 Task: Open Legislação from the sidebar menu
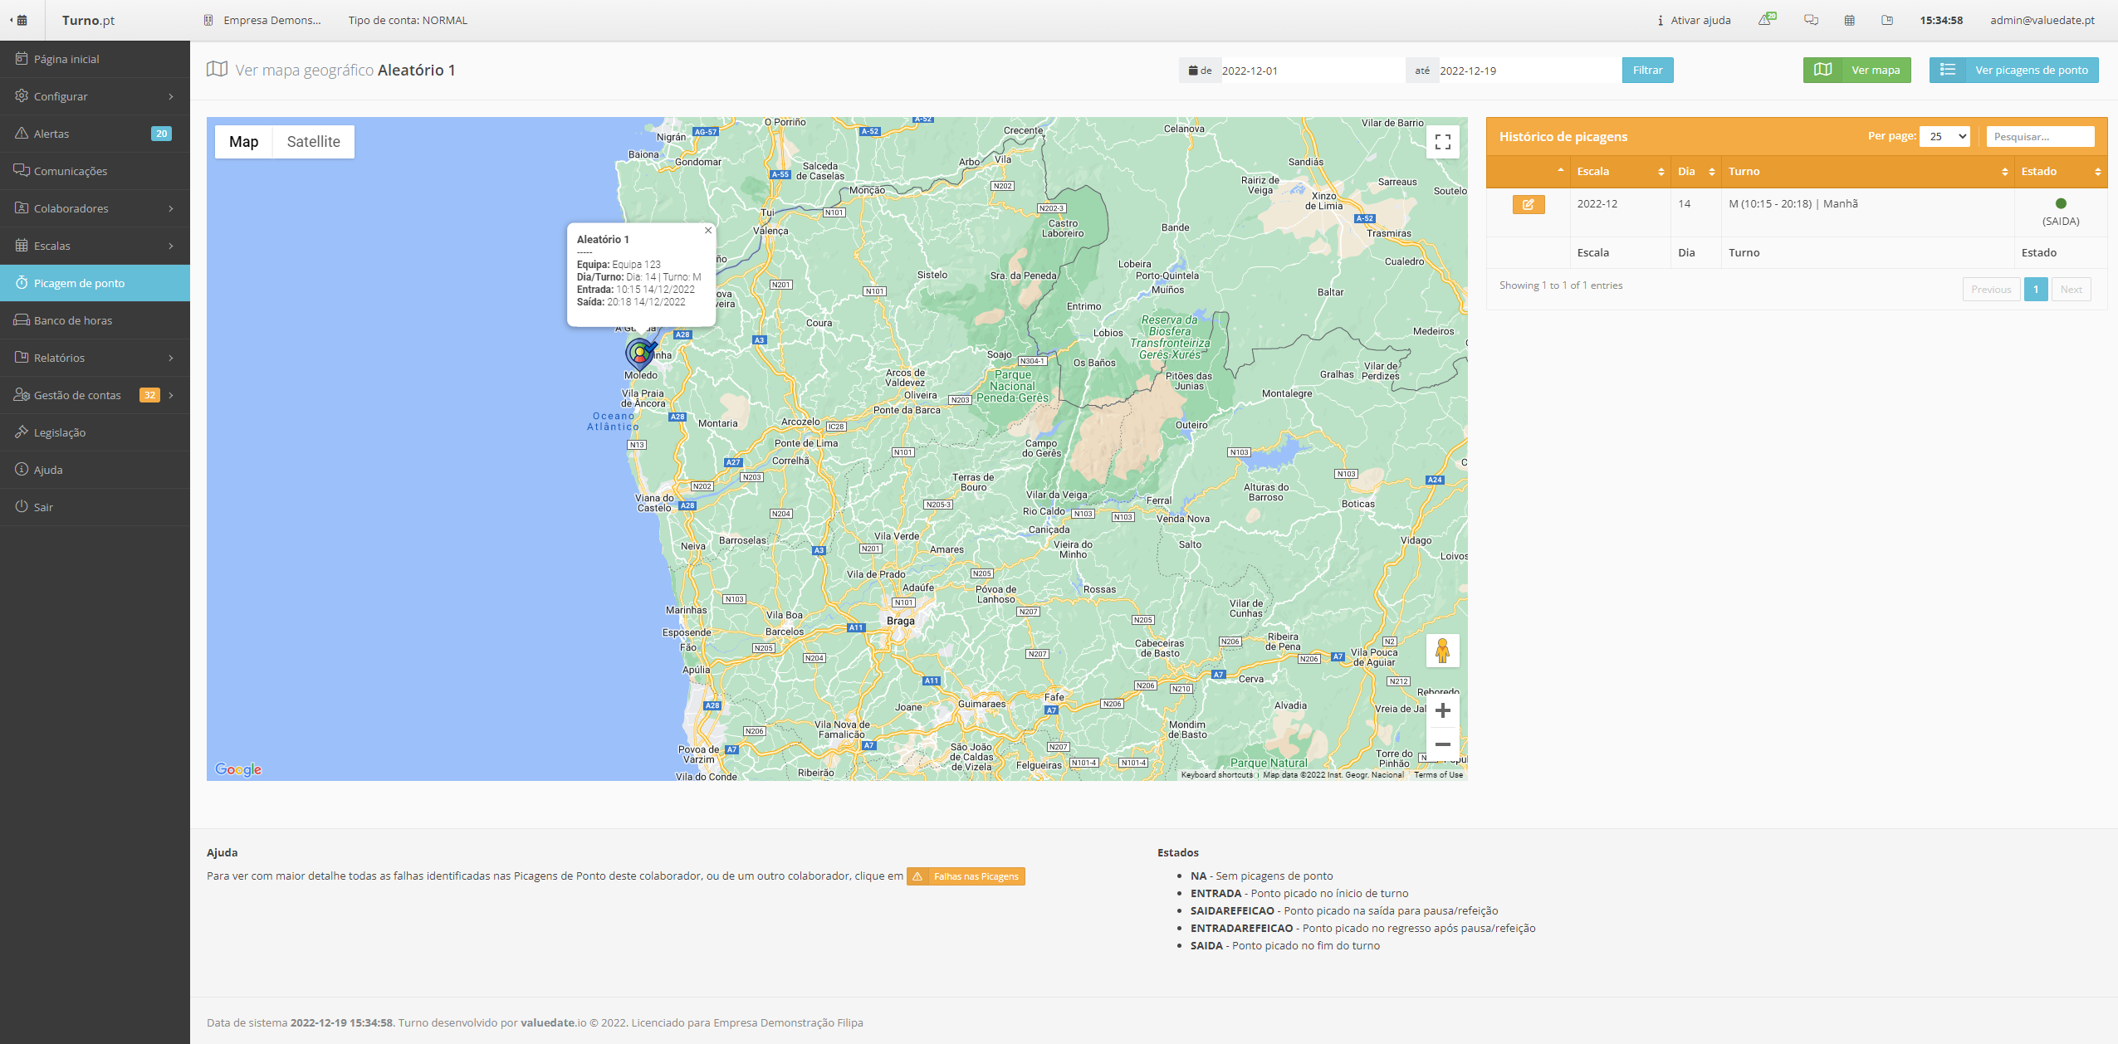pyautogui.click(x=60, y=432)
